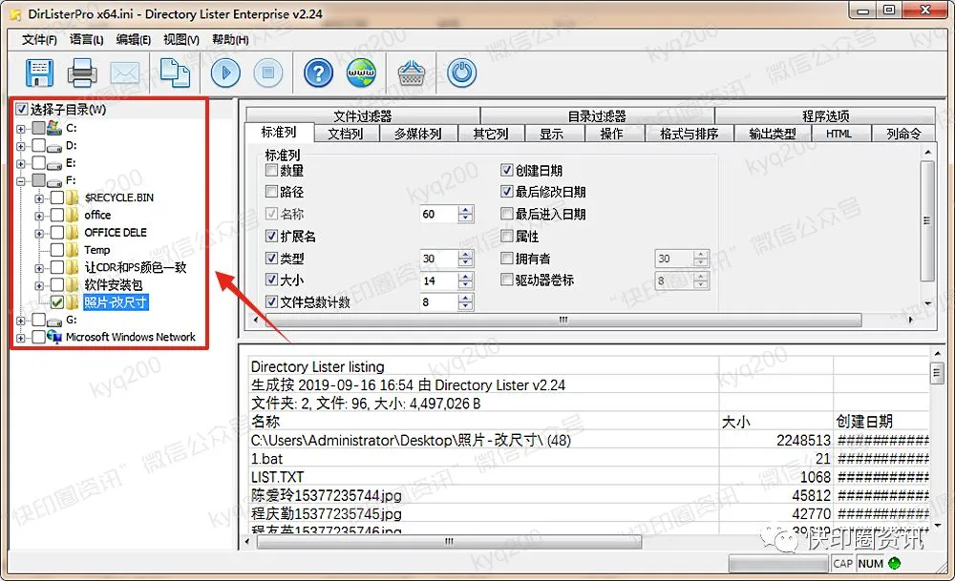This screenshot has width=955, height=581.
Task: Click the E: drive icon in tree
Action: 54,164
